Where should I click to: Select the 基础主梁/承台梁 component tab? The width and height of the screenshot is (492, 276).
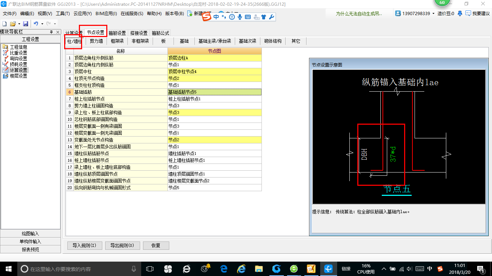[215, 41]
